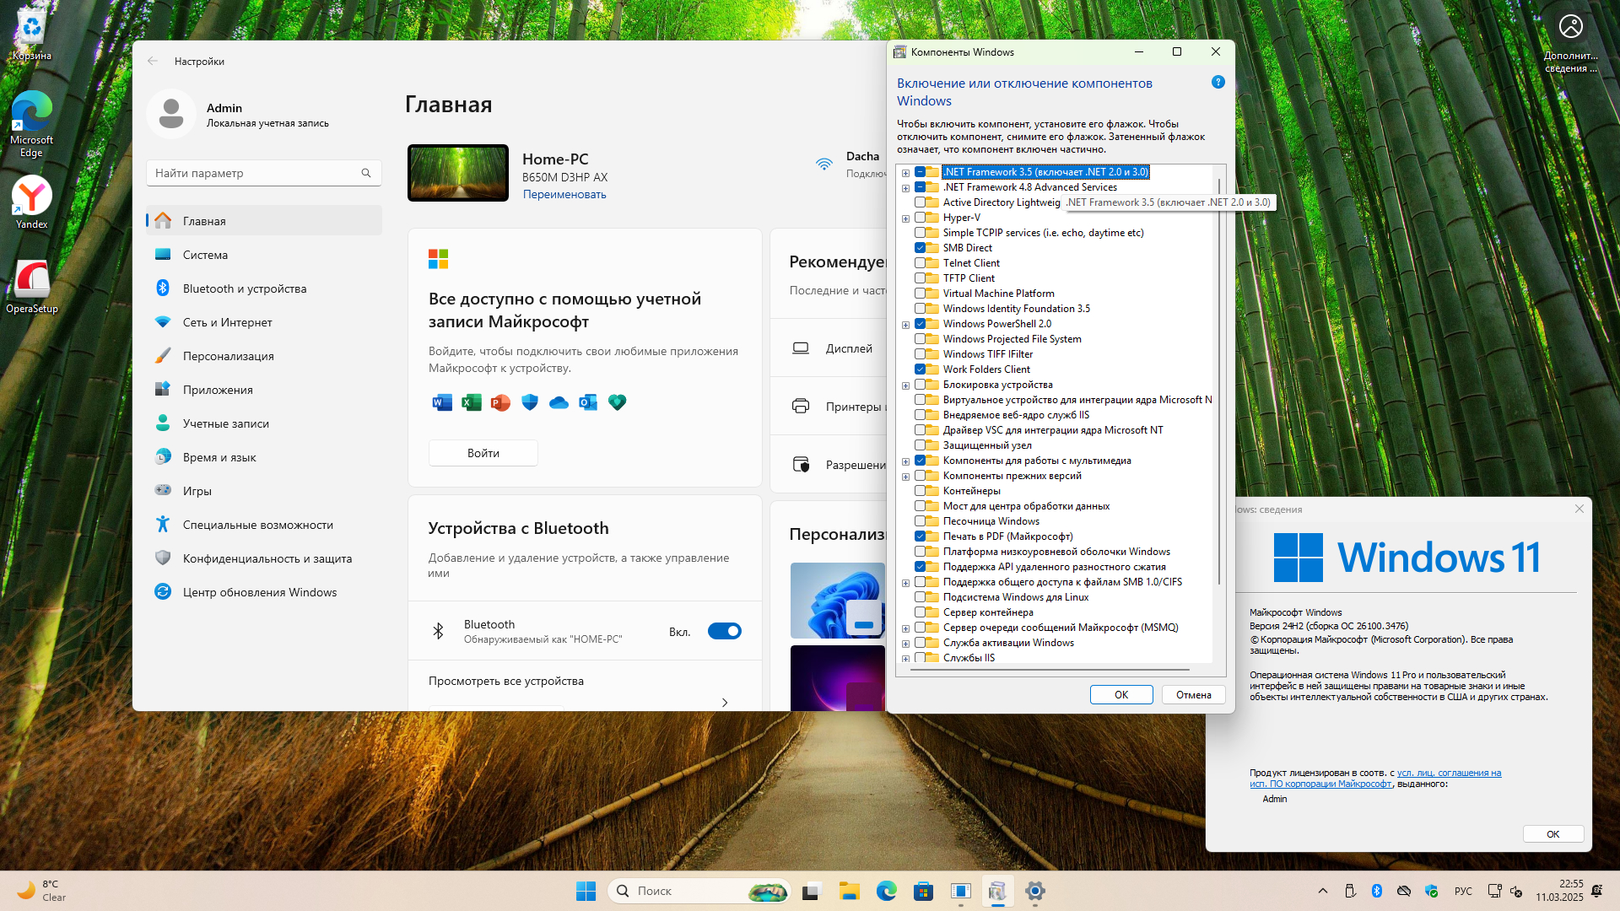Click the OneDrive cloud icon
Viewport: 1620px width, 911px height.
559,402
